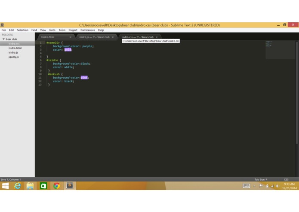
Task: Click the Sublime Text taskbar icon
Action: coord(70,185)
